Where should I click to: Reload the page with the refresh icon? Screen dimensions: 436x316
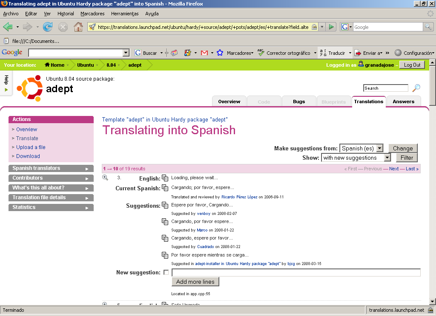pyautogui.click(x=48, y=27)
